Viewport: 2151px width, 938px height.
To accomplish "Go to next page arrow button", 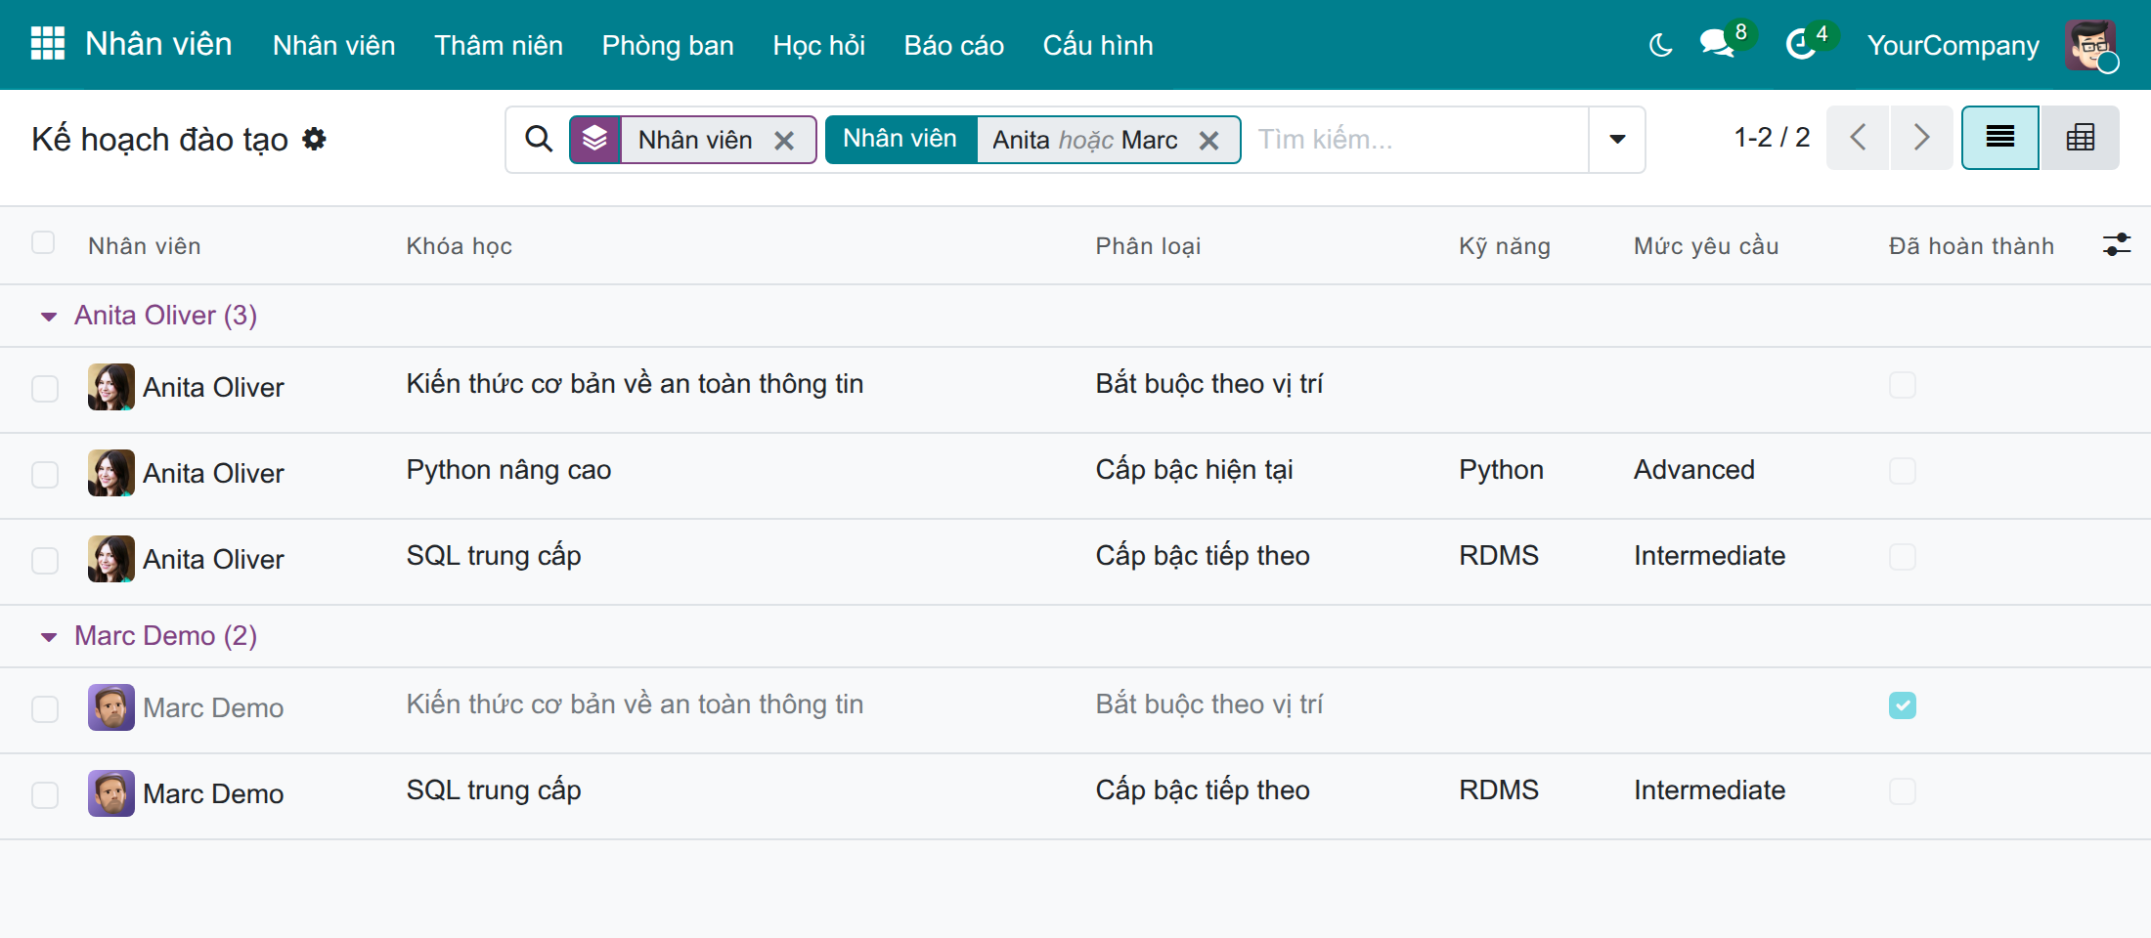I will 1921,138.
